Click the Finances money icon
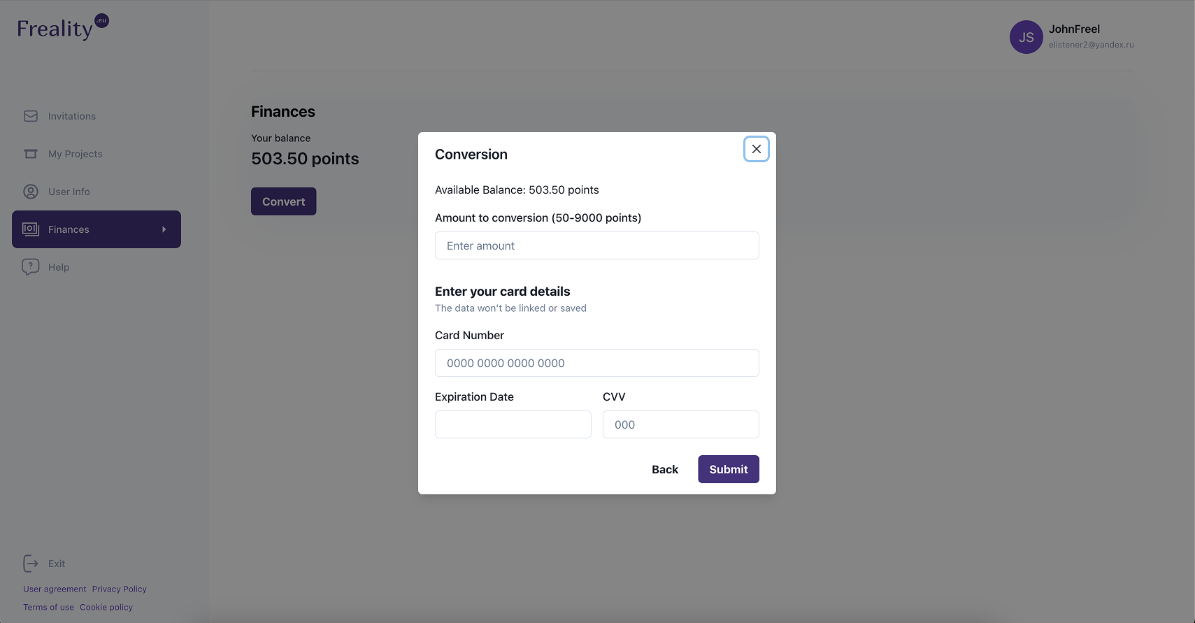The width and height of the screenshot is (1195, 623). 31,229
